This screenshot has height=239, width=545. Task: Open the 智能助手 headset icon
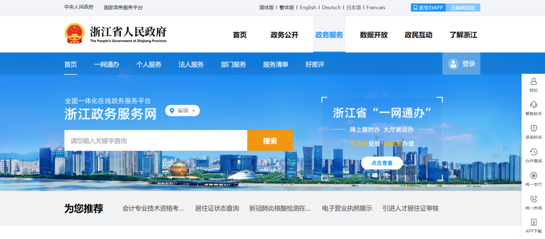pyautogui.click(x=533, y=105)
